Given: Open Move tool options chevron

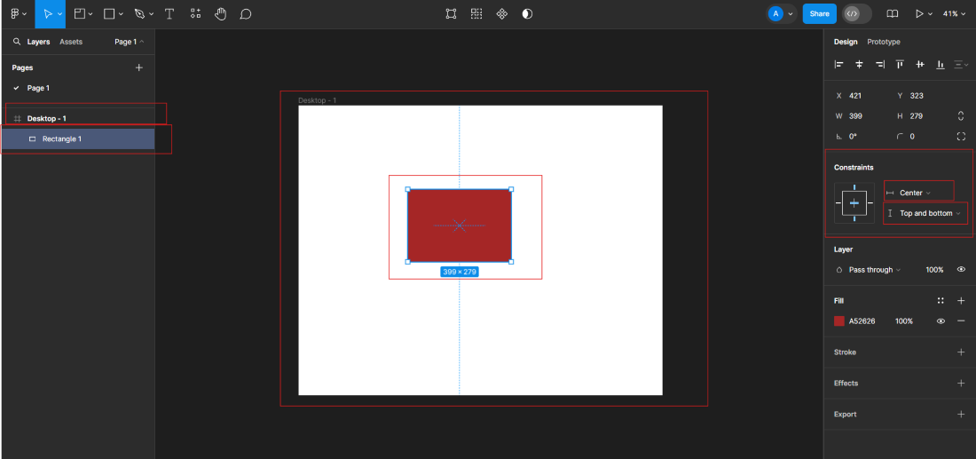Looking at the screenshot, I should pos(59,14).
